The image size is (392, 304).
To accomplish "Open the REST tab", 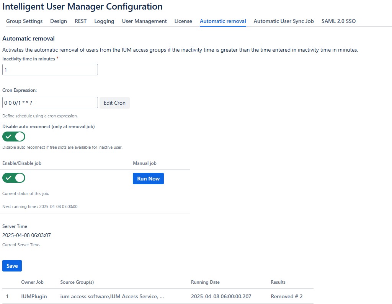I will (80, 21).
